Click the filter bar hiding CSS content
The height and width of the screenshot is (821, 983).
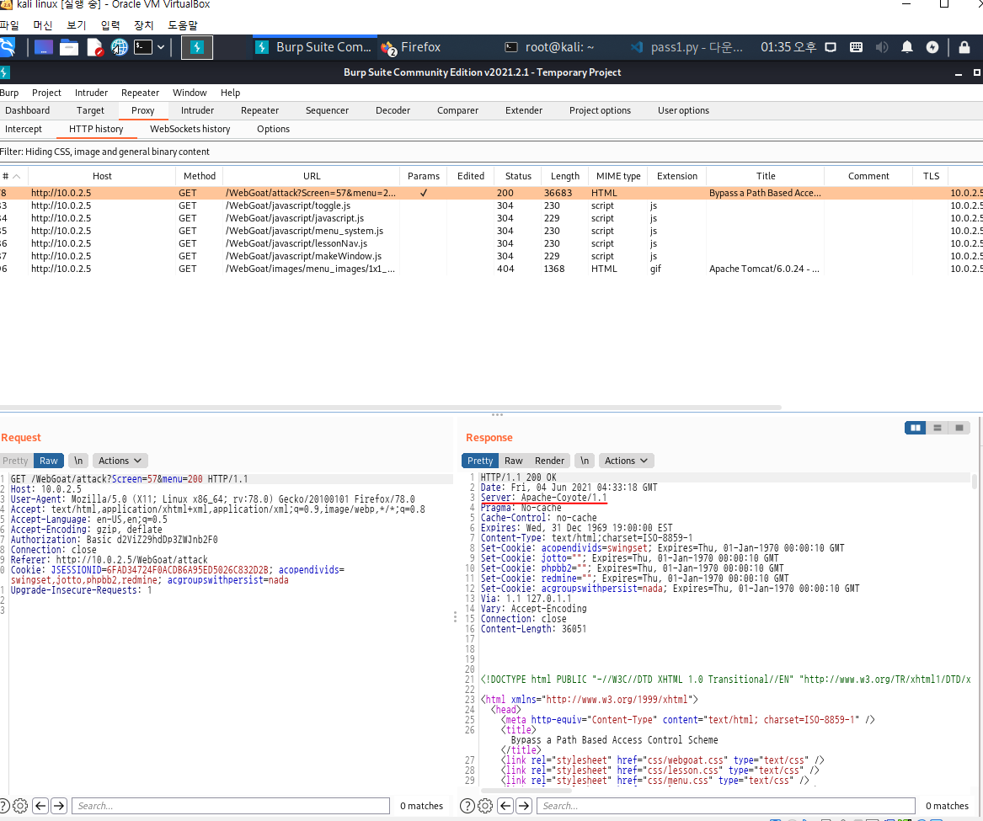(x=492, y=152)
